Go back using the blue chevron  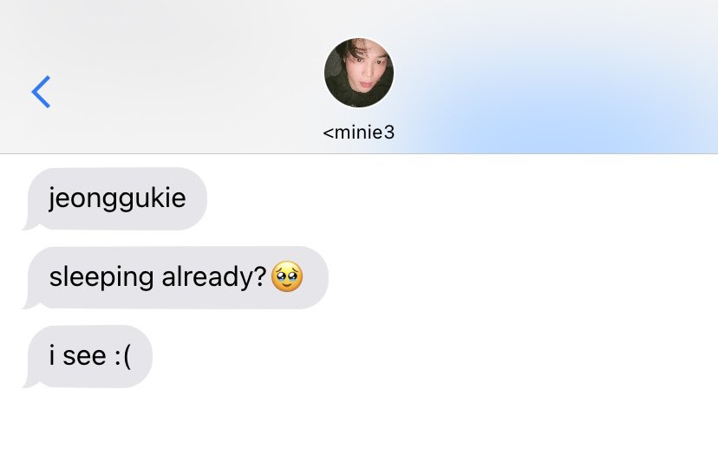[x=41, y=92]
